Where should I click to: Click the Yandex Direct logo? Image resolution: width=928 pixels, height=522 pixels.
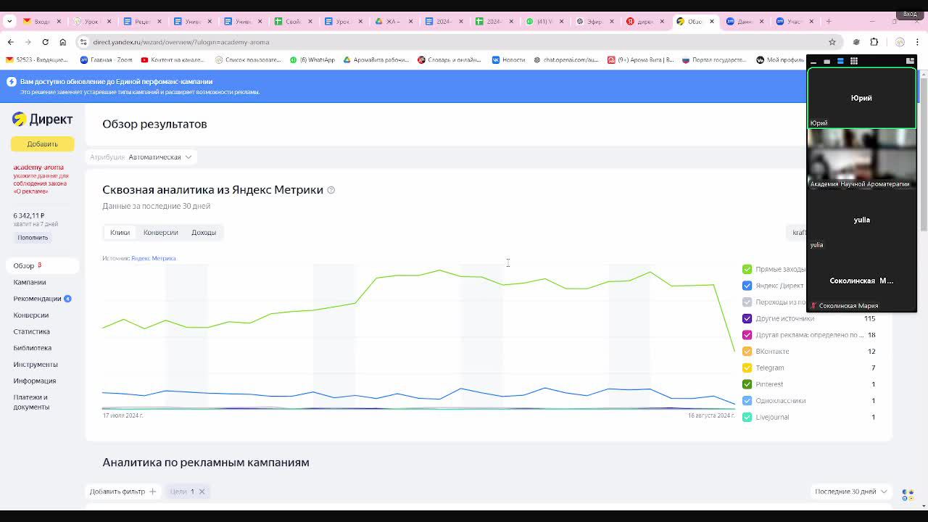point(42,120)
